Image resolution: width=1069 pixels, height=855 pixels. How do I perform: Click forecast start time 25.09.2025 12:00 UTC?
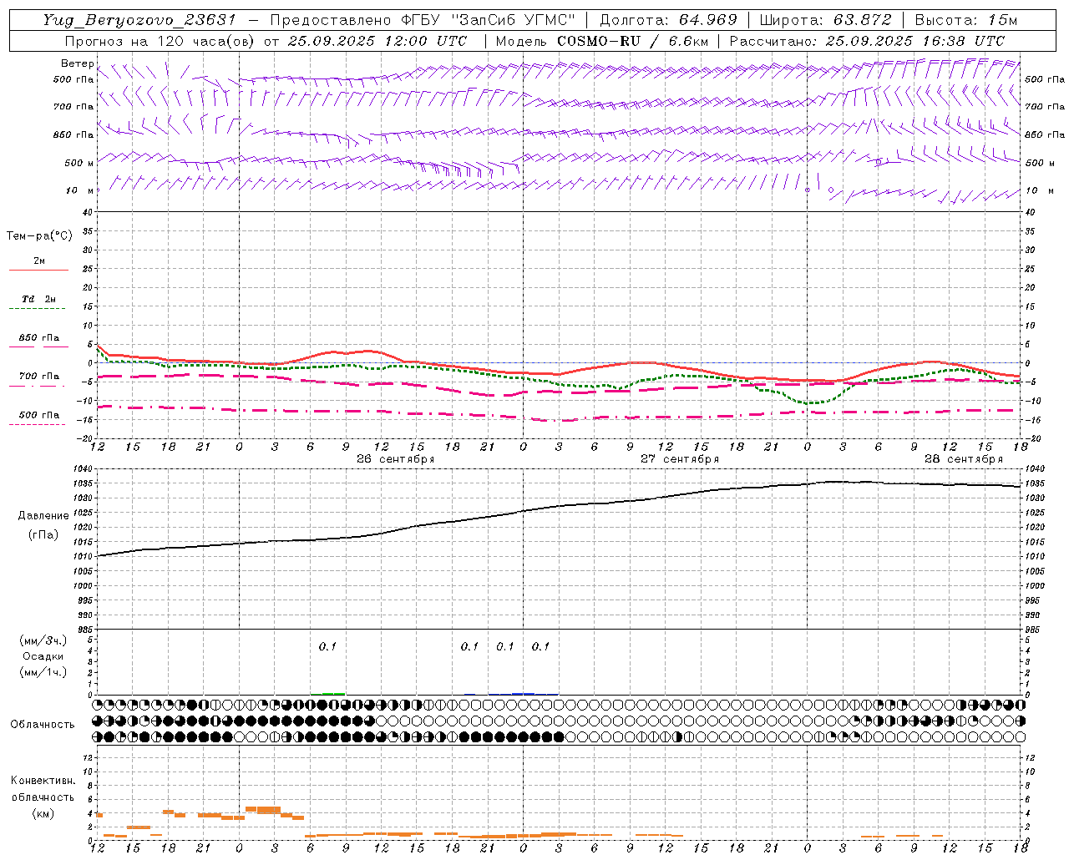[377, 41]
